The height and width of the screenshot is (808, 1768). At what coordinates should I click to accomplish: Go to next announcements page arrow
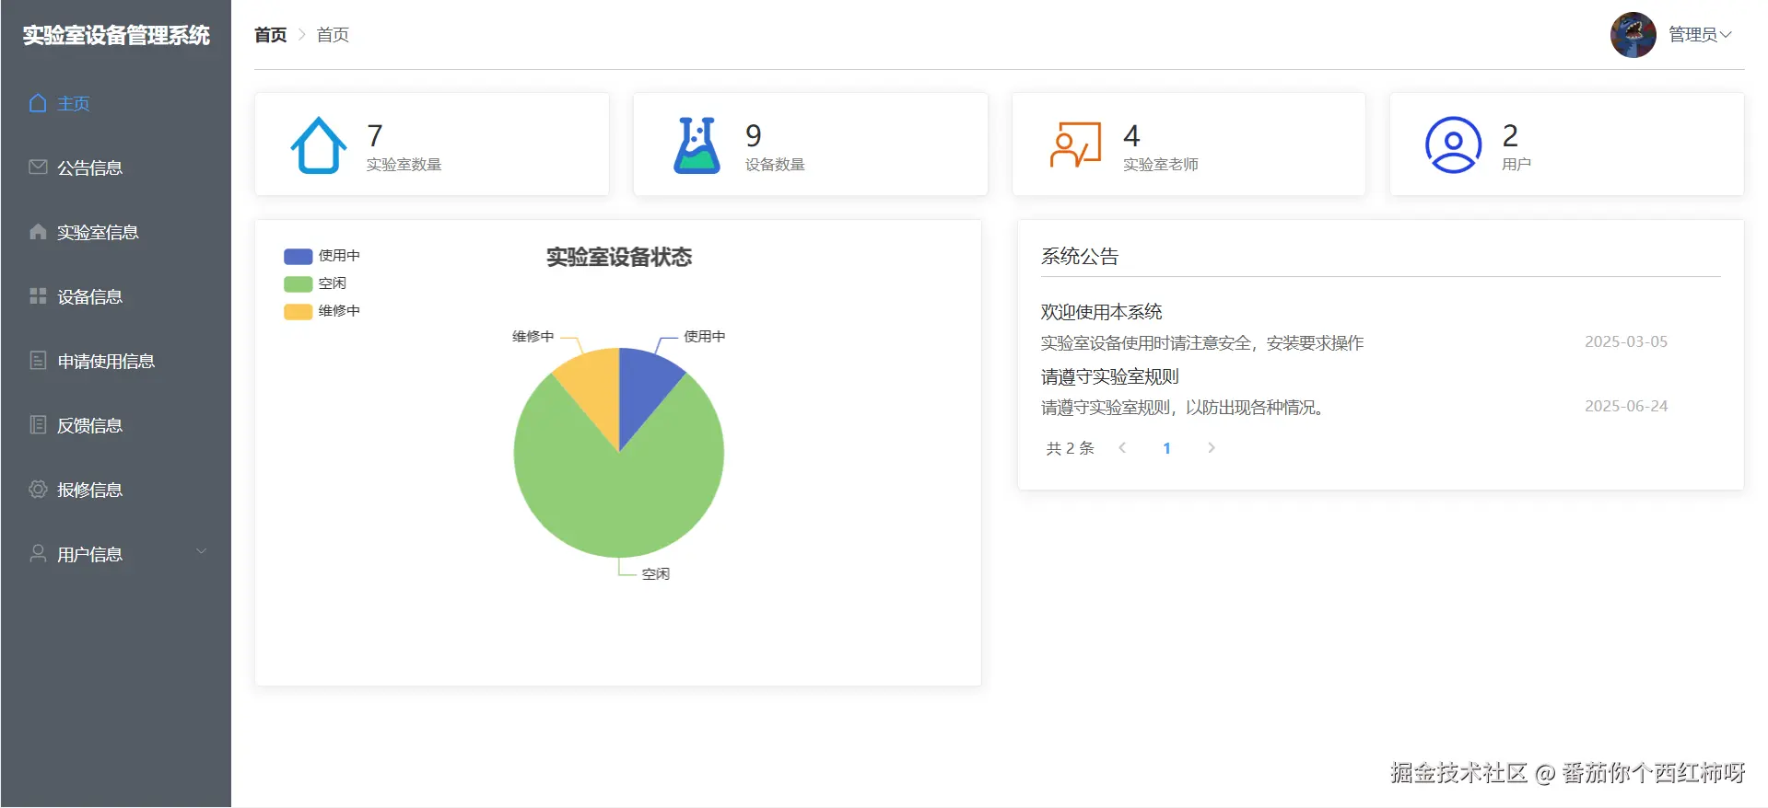click(1211, 448)
